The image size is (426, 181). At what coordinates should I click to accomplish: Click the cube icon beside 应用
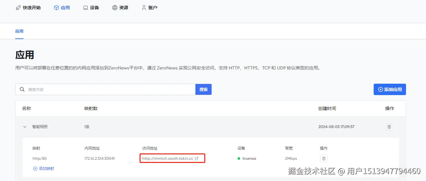56,8
